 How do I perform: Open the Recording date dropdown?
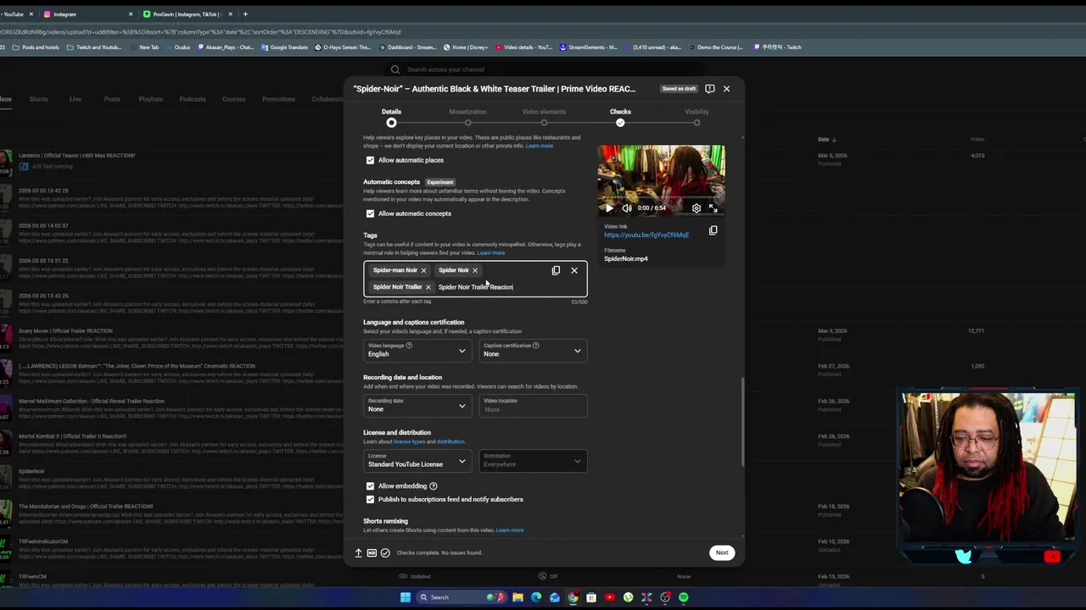(x=417, y=405)
